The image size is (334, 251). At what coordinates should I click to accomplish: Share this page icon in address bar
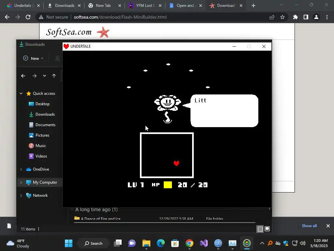[272, 17]
